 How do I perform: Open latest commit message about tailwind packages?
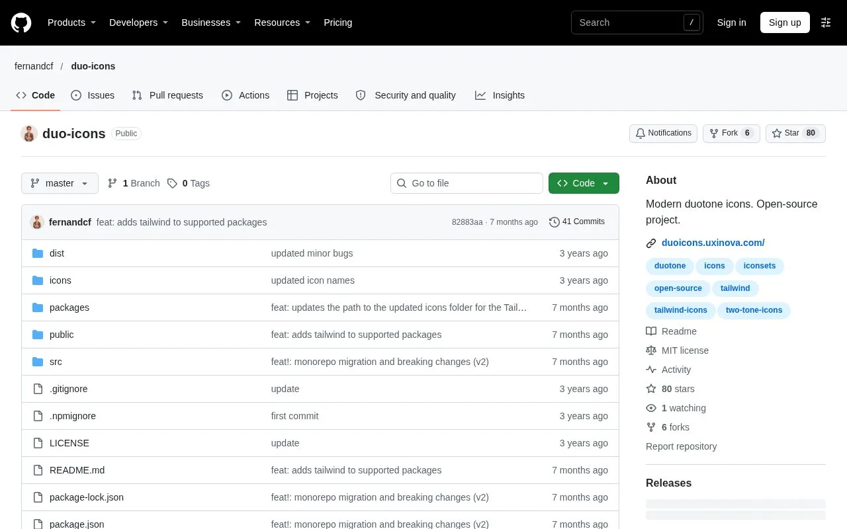pos(181,222)
